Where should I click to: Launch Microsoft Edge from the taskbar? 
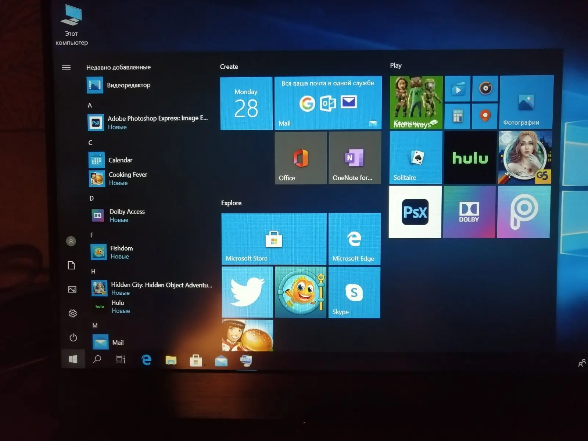146,360
